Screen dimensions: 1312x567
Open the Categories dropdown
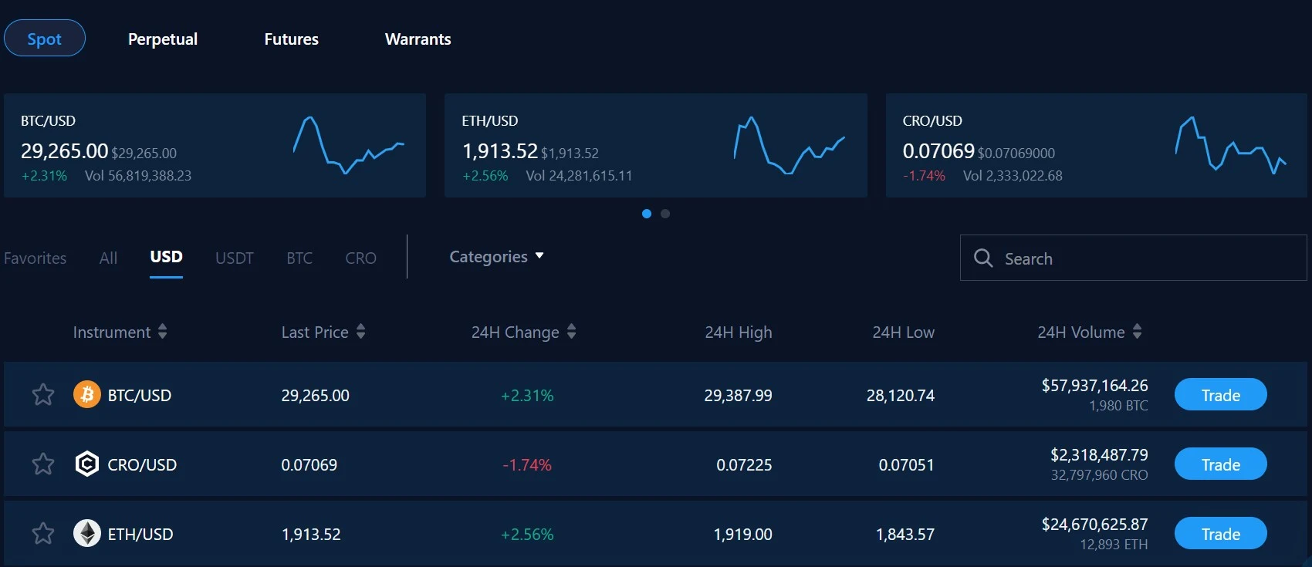tap(496, 257)
